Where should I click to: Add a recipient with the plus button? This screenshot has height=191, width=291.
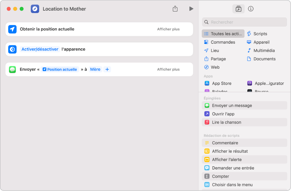point(107,69)
